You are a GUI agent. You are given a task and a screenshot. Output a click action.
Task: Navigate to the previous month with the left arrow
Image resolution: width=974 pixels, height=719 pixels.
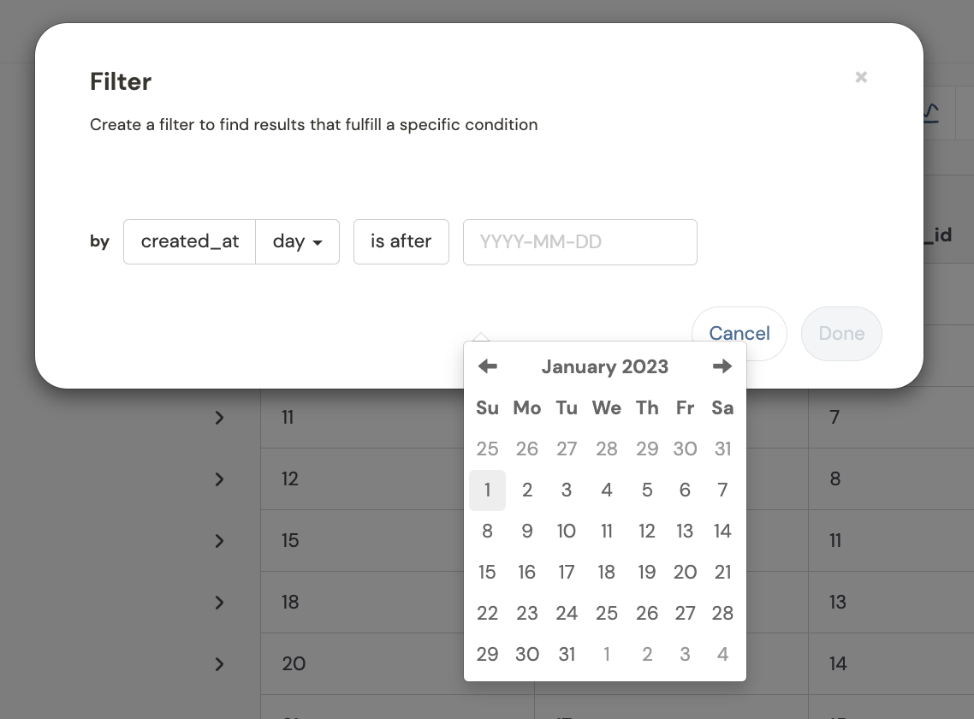(x=487, y=366)
